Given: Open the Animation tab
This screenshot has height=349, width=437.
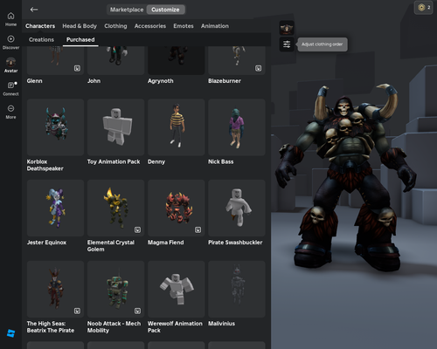Looking at the screenshot, I should pyautogui.click(x=215, y=26).
